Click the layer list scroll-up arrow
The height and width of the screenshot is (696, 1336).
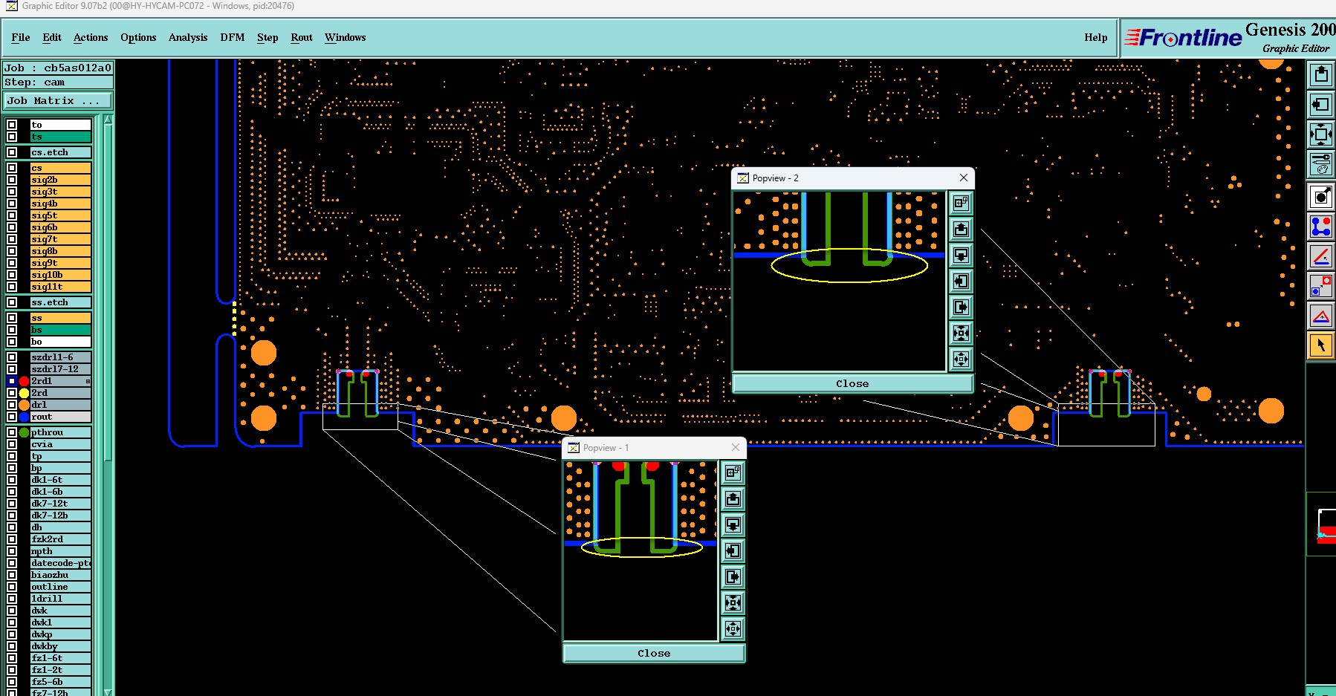(x=108, y=120)
